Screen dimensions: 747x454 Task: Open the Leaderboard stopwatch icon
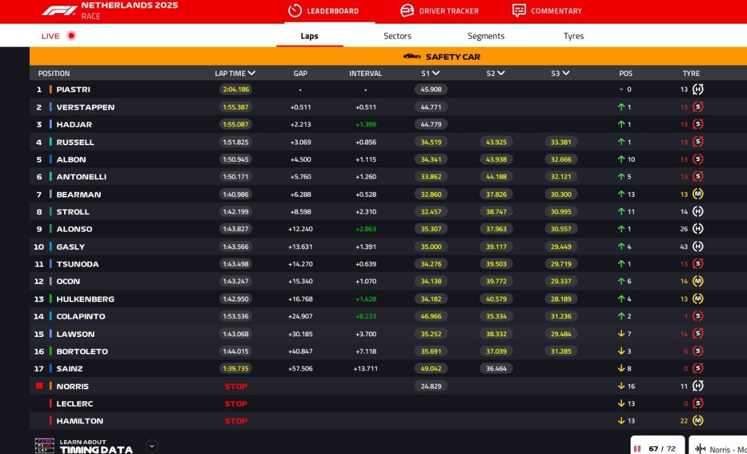point(294,11)
